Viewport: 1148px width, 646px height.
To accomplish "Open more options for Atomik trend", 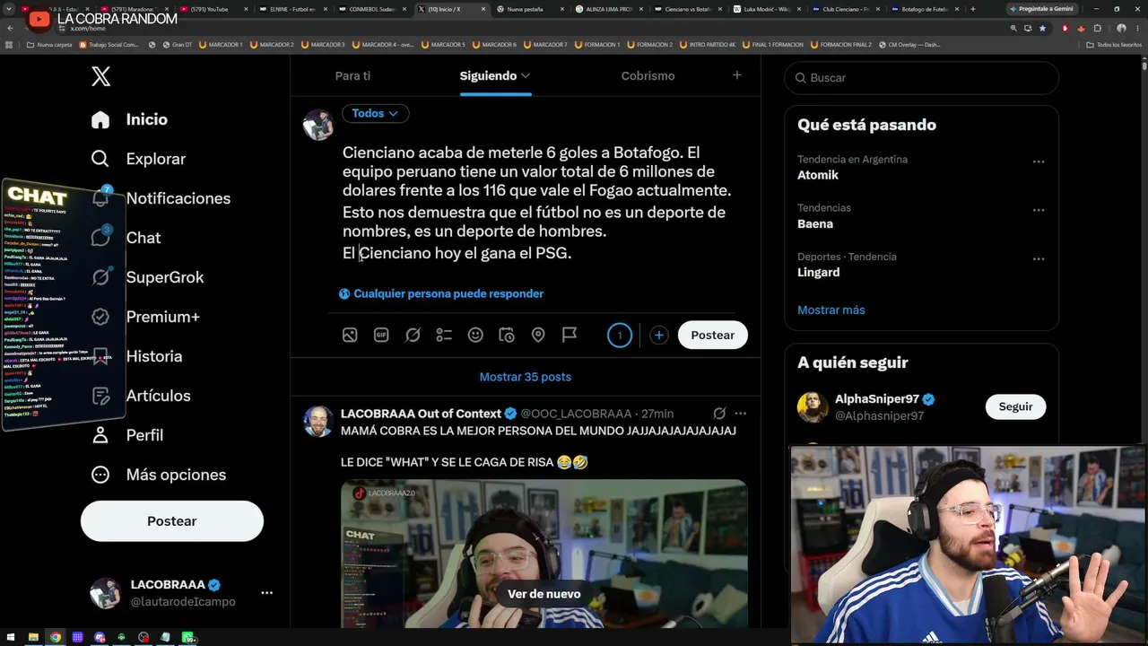I will tap(1039, 162).
